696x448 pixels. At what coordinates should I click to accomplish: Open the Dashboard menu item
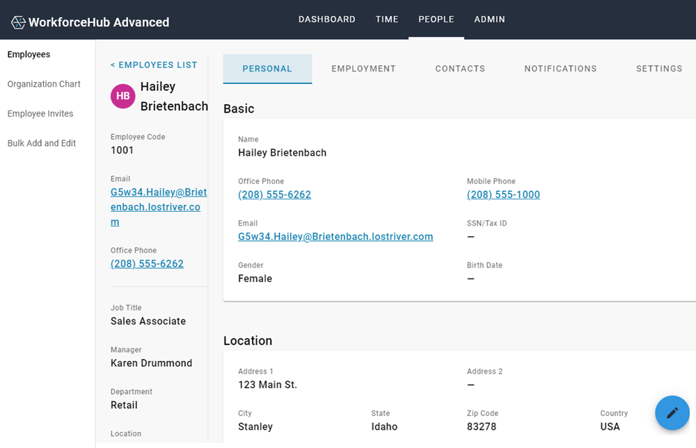tap(326, 19)
